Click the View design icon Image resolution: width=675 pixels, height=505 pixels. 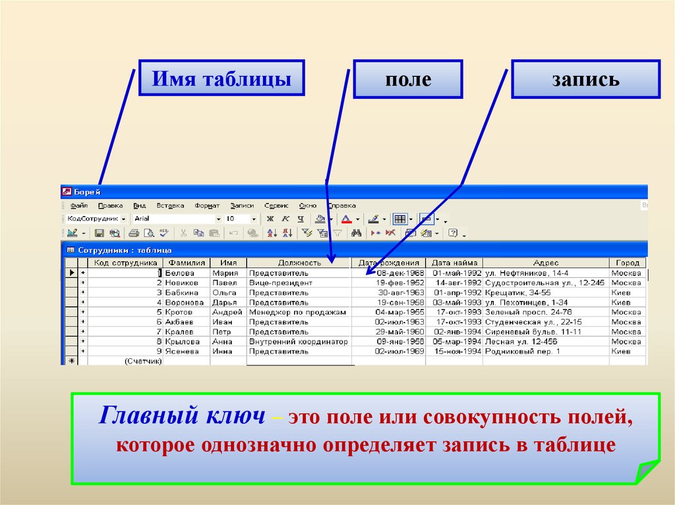(x=73, y=233)
